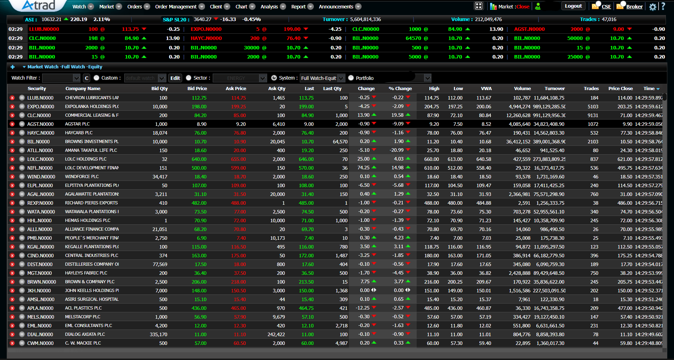Open CSE messages envelope icon
Image resolution: width=674 pixels, height=360 pixels.
(x=595, y=6)
